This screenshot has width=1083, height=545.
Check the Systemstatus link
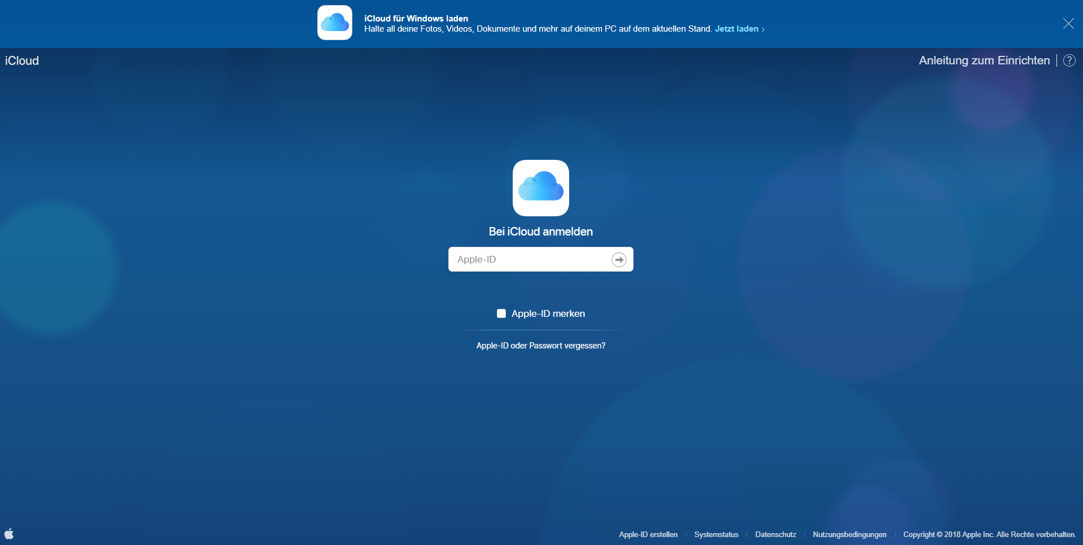[717, 534]
